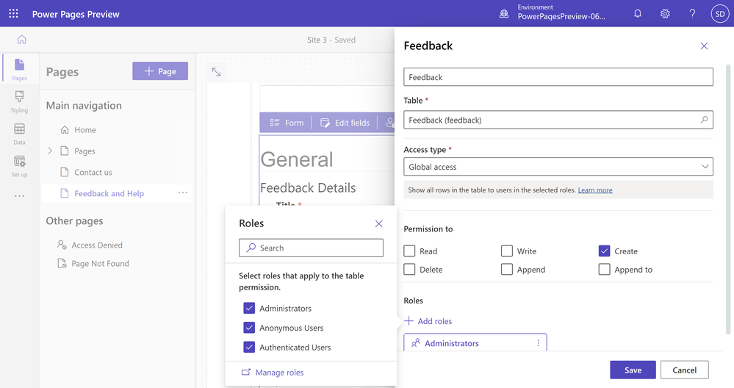Save the table permission
The height and width of the screenshot is (388, 734).
coord(633,370)
